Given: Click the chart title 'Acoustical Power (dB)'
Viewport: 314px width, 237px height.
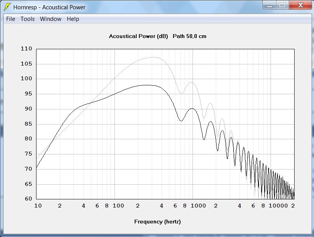Looking at the screenshot, I should point(139,36).
